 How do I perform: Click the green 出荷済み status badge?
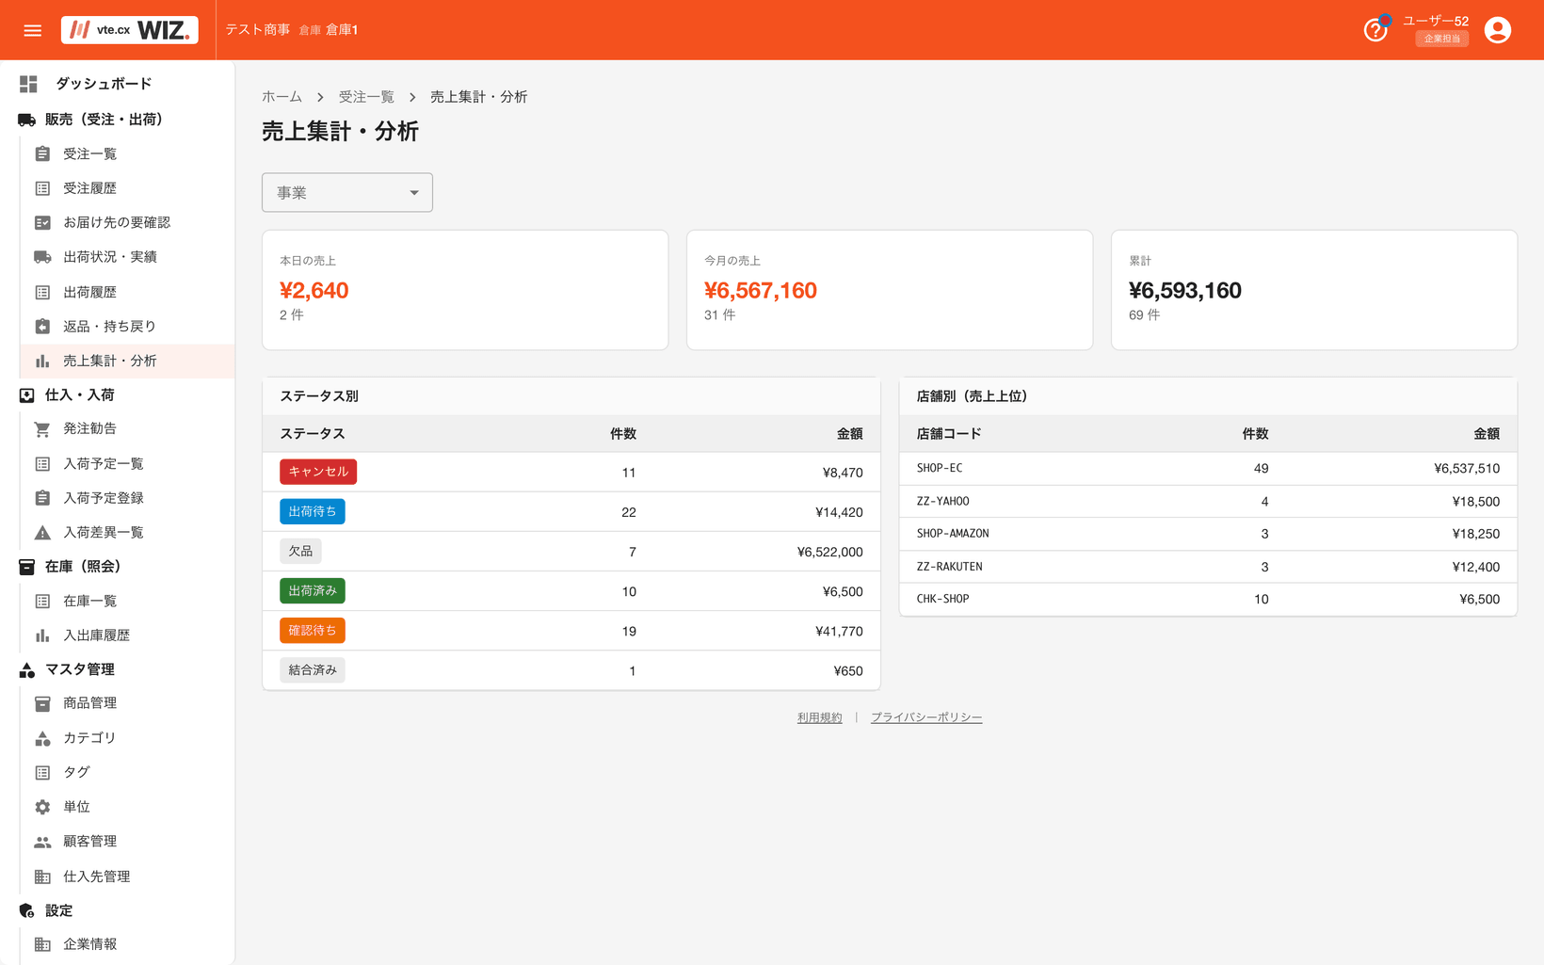point(313,590)
